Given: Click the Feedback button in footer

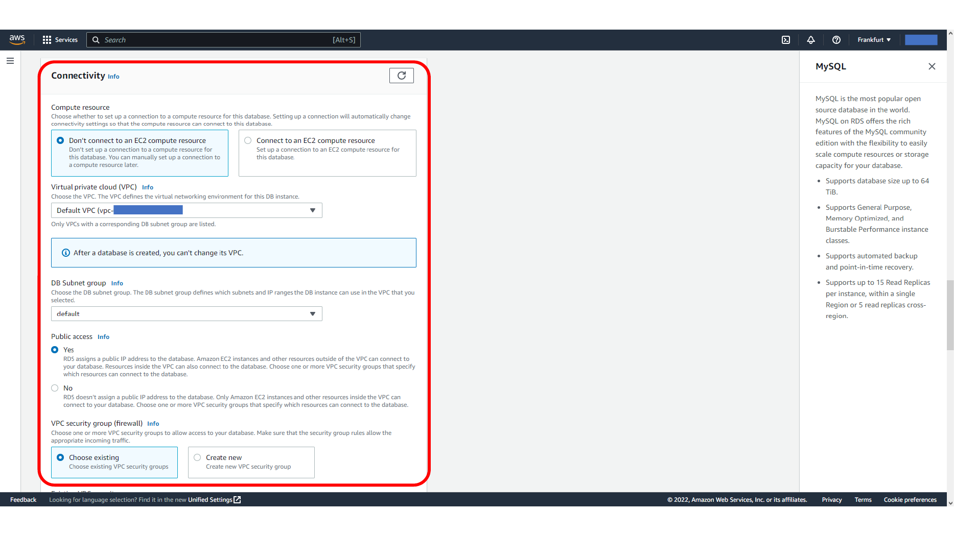Looking at the screenshot, I should [x=23, y=500].
